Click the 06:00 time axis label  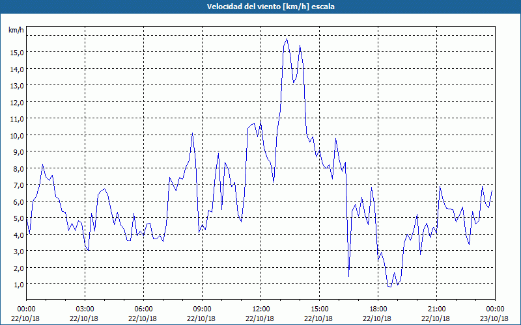143,309
